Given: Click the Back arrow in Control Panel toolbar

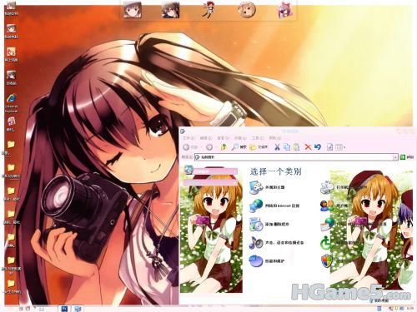Looking at the screenshot, I should [x=187, y=147].
